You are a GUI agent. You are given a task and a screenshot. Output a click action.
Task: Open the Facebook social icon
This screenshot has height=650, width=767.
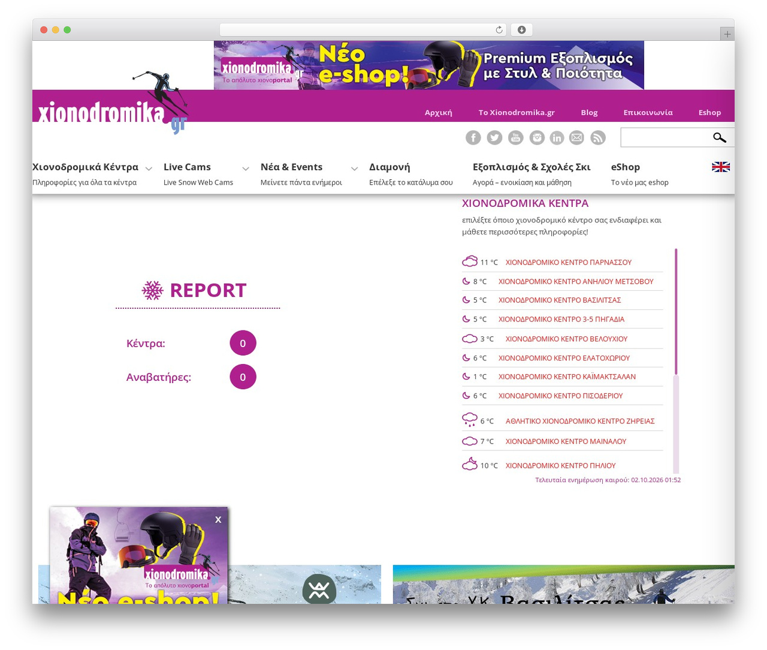(473, 138)
